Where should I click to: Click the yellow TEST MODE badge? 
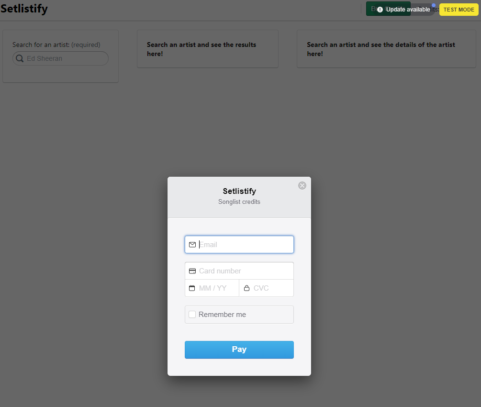coord(459,10)
